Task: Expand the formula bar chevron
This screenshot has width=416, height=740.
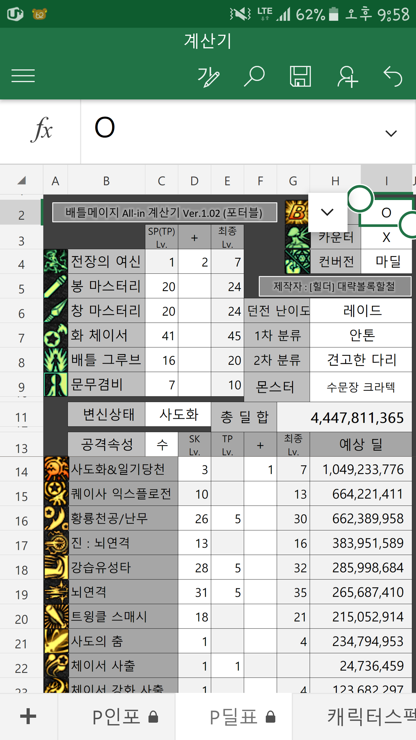Action: click(391, 133)
